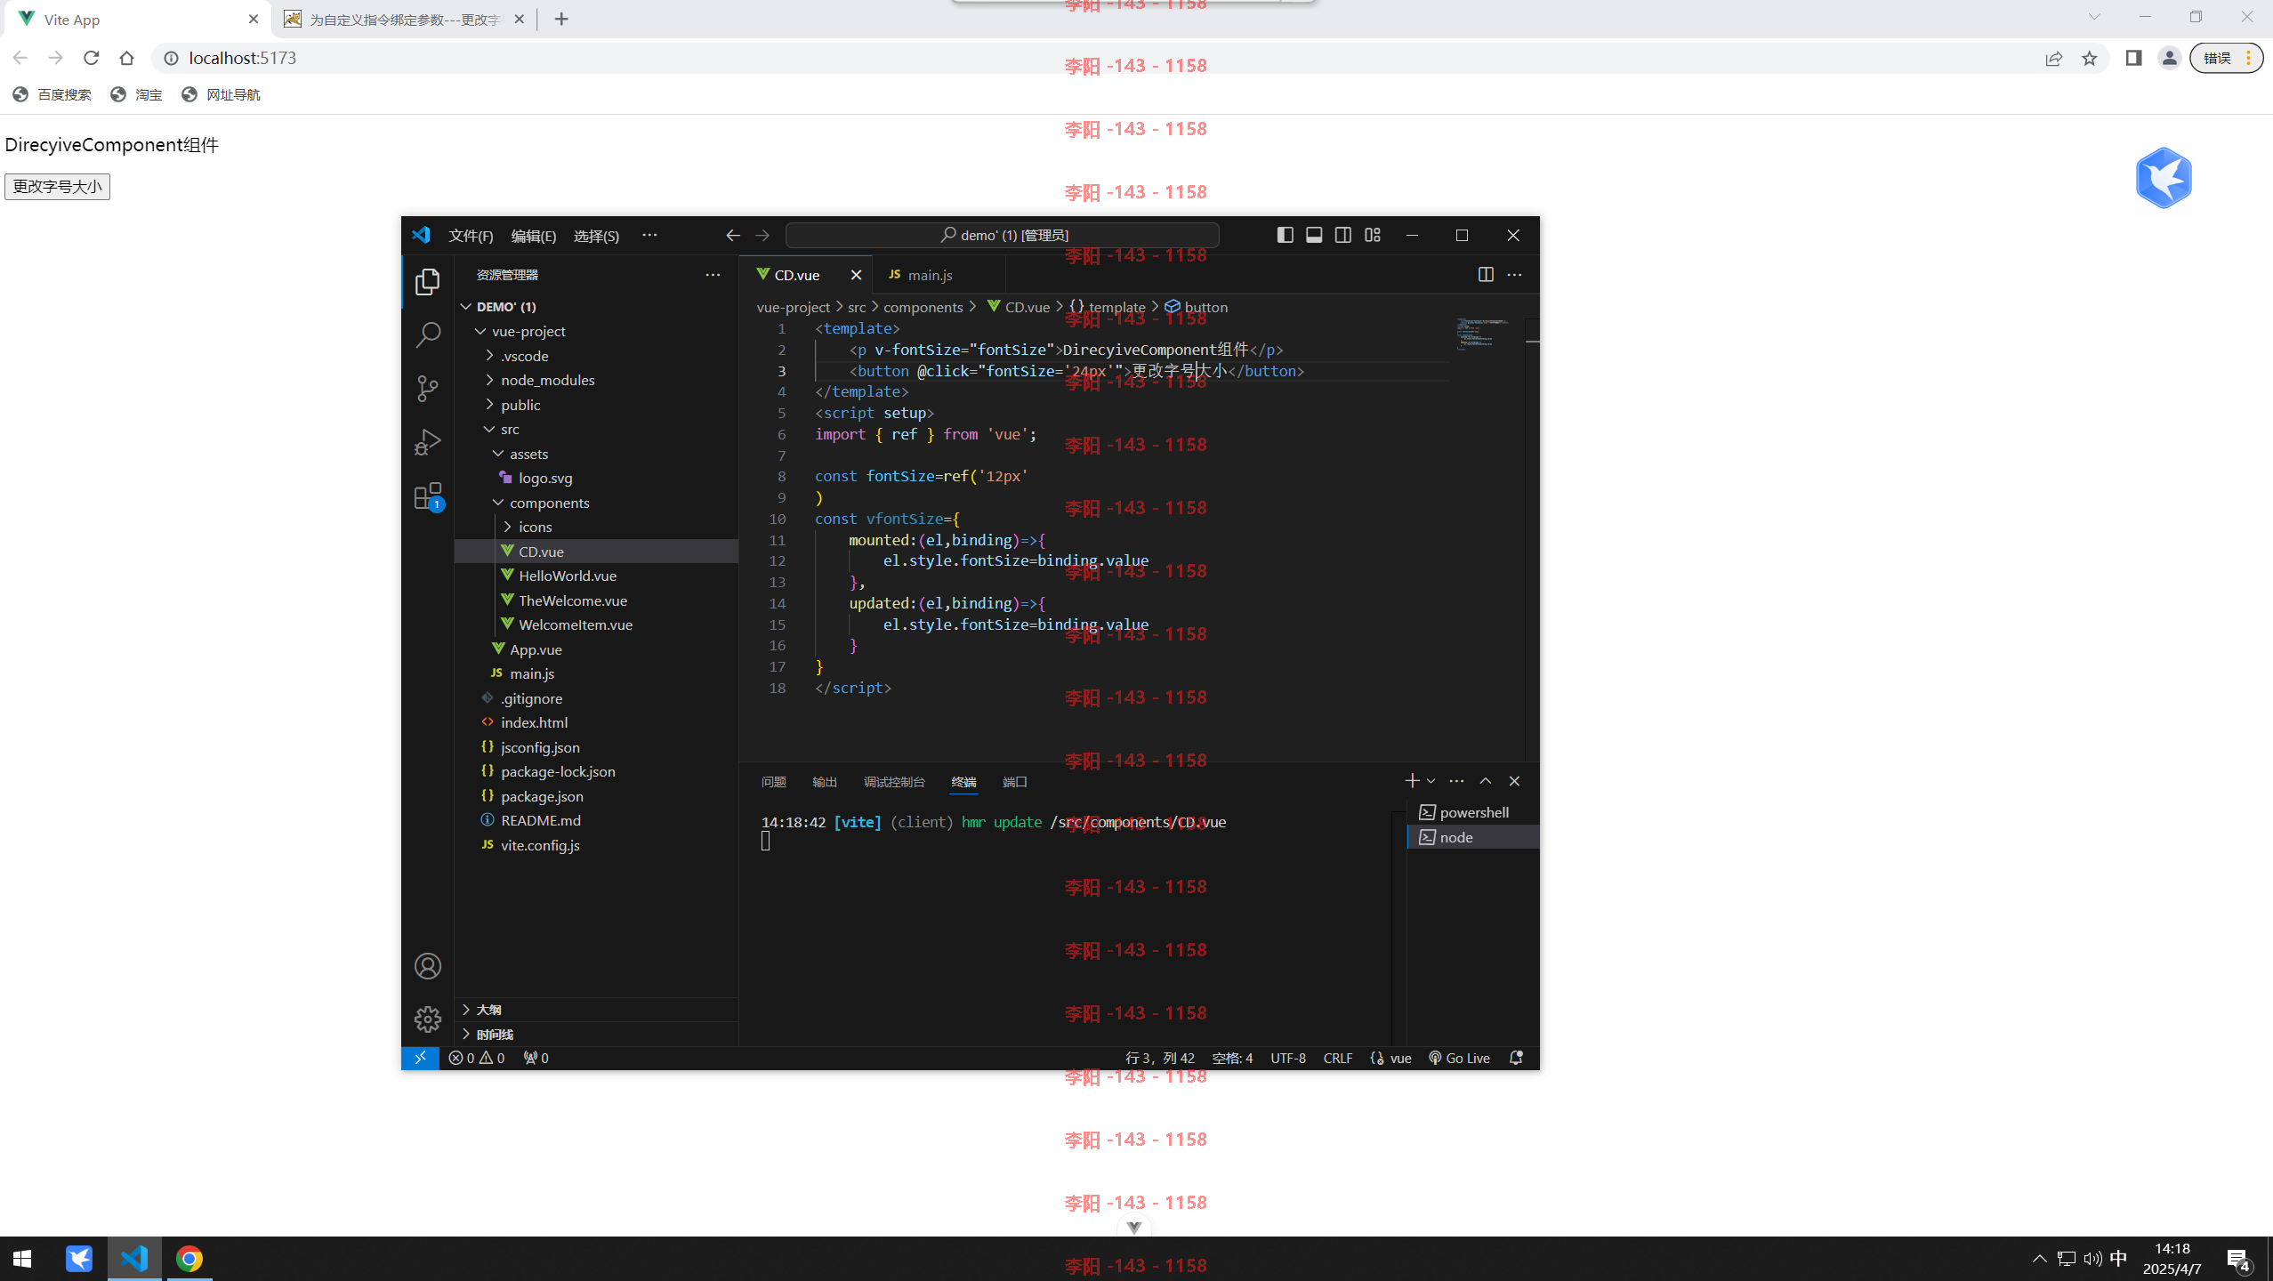Toggle bottom panel visibility
The image size is (2273, 1281).
pos(1314,235)
